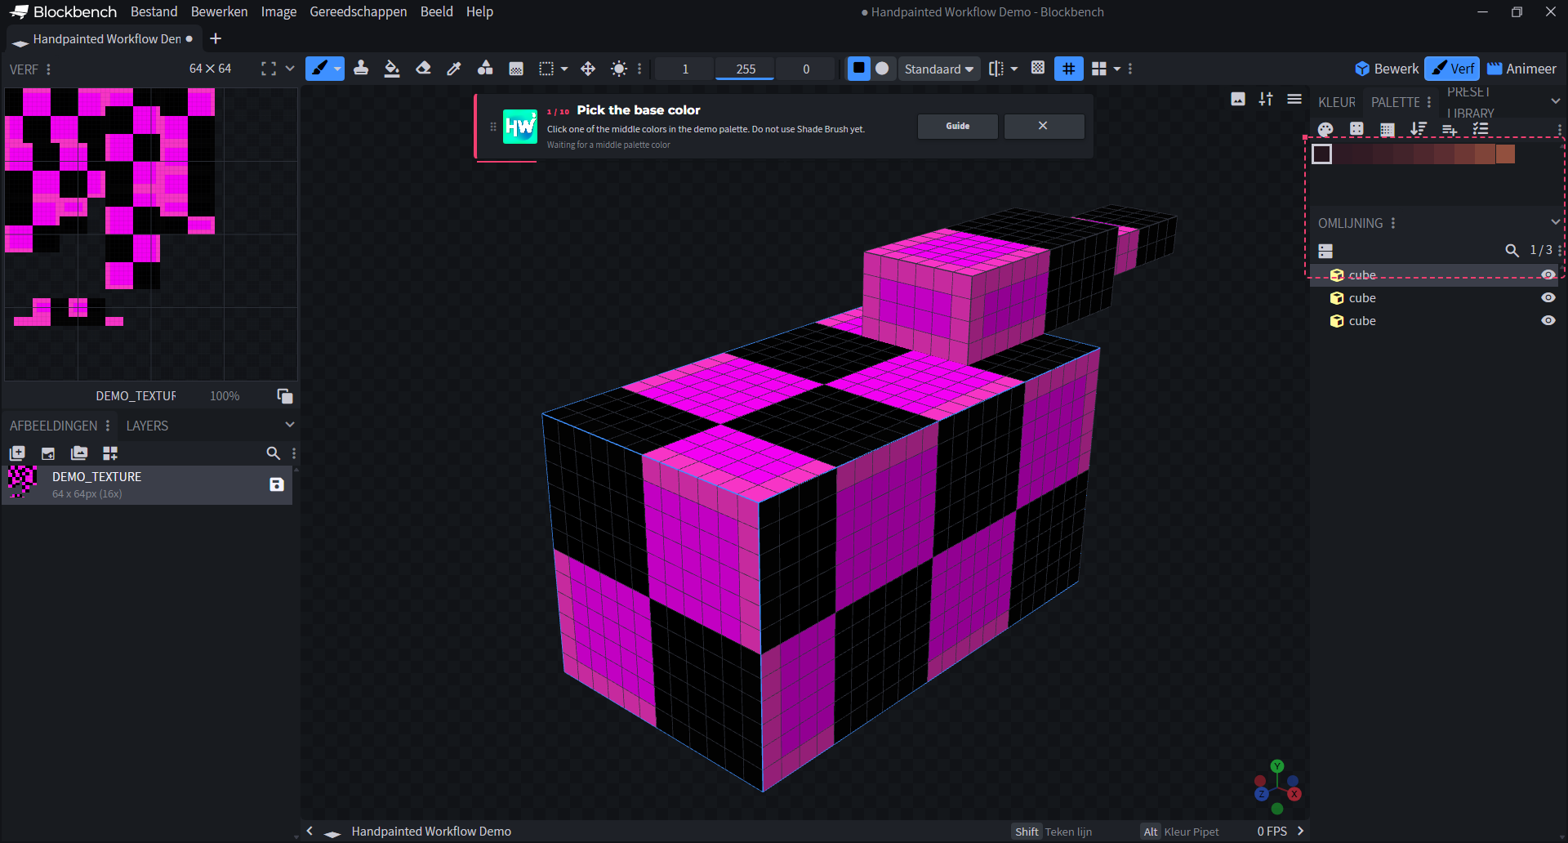This screenshot has width=1568, height=843.
Task: Select the square brush shape
Action: (858, 69)
